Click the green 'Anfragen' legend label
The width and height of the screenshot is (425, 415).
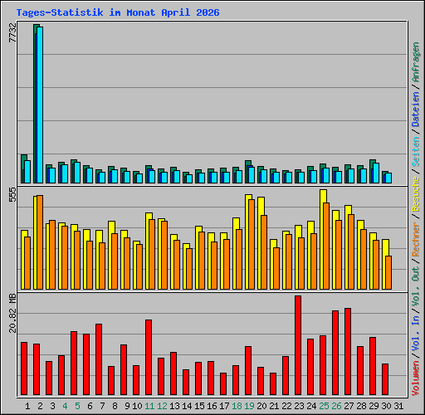point(416,62)
